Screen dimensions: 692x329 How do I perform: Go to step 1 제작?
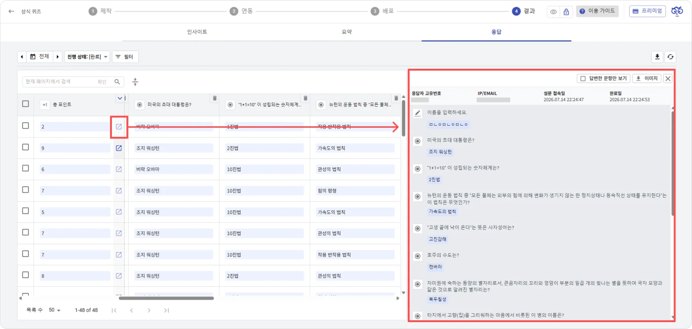(100, 11)
